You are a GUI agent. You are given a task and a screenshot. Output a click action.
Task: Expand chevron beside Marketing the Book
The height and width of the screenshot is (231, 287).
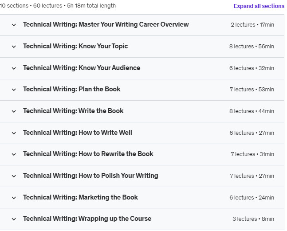tap(14, 198)
